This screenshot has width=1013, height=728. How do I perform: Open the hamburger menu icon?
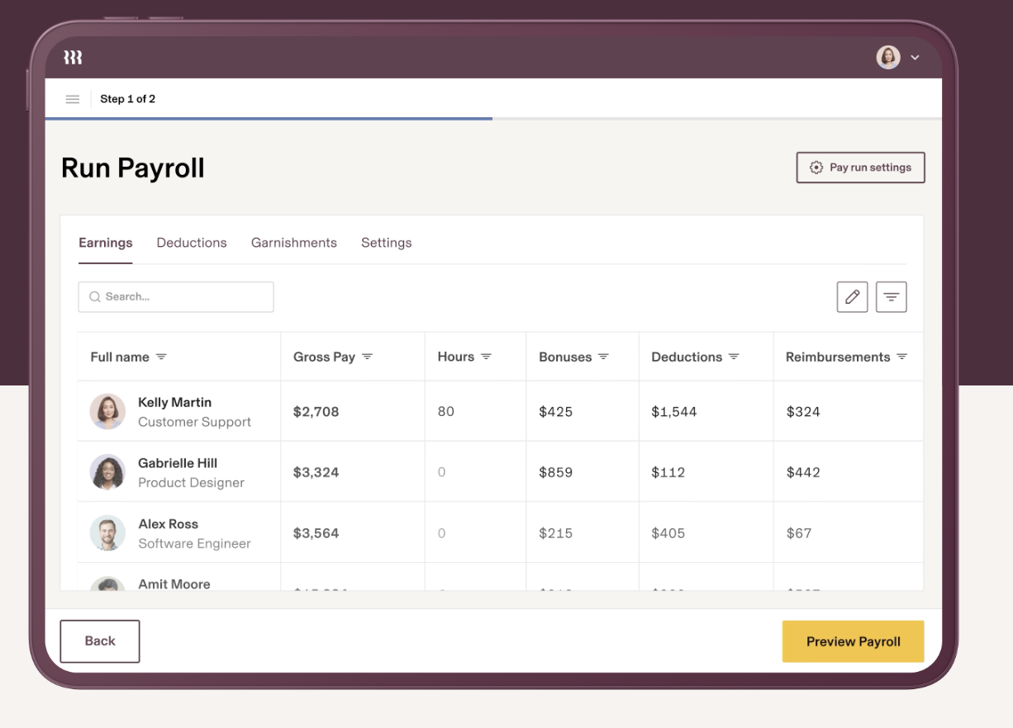click(73, 99)
